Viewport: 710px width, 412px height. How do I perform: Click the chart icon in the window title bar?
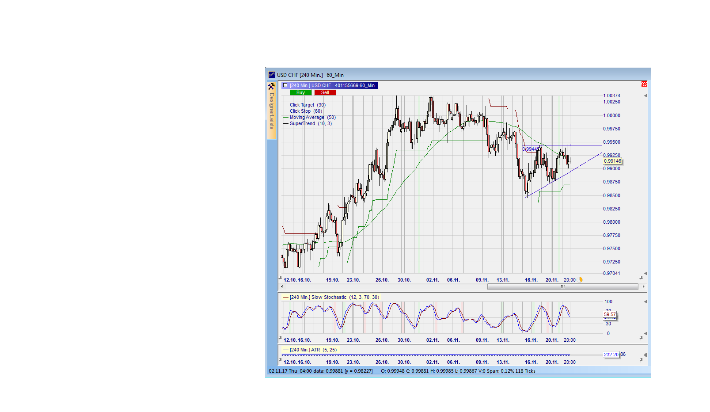click(272, 75)
